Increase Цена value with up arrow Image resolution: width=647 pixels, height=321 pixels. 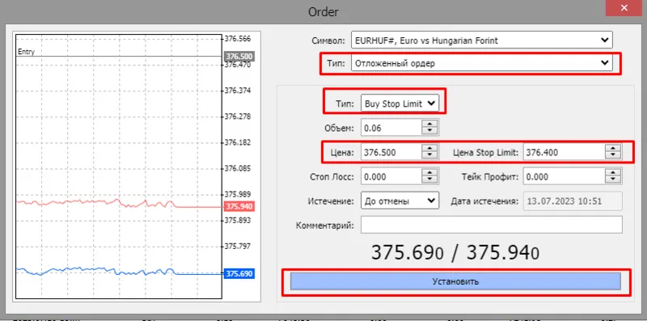tap(429, 149)
